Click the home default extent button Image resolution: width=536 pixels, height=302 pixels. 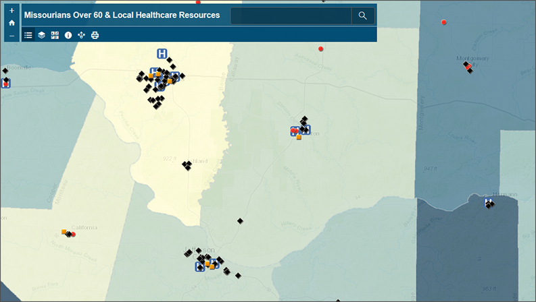tap(11, 22)
